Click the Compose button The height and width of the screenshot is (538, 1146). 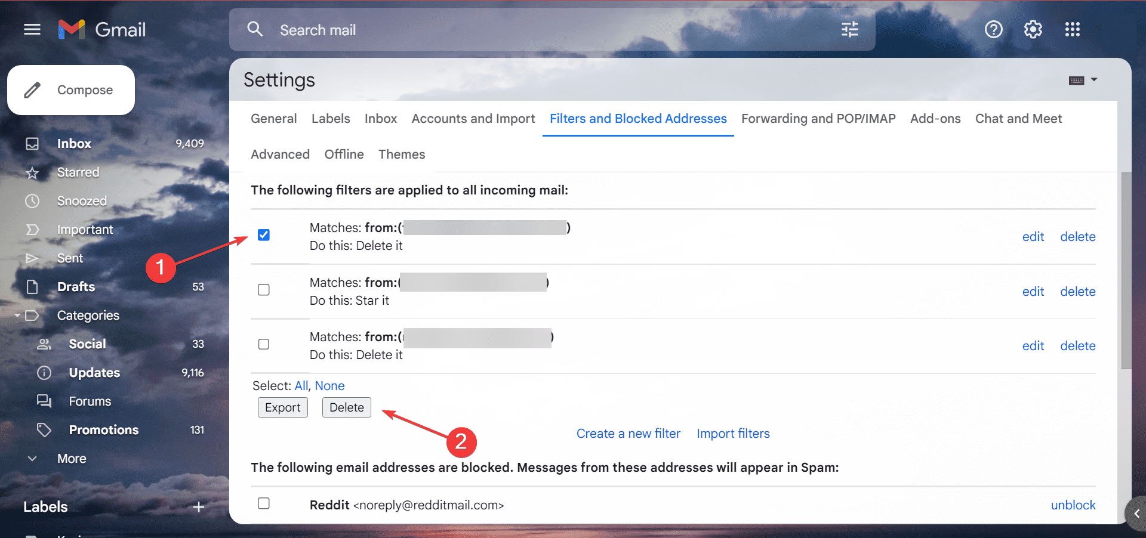pos(70,89)
